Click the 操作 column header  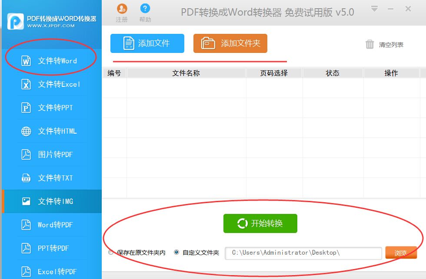(x=391, y=73)
